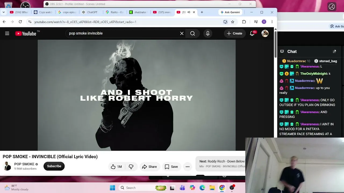Screen dimensions: 344x193
Task: Switch to the shabbatai Kick tab
Action: pos(138,12)
